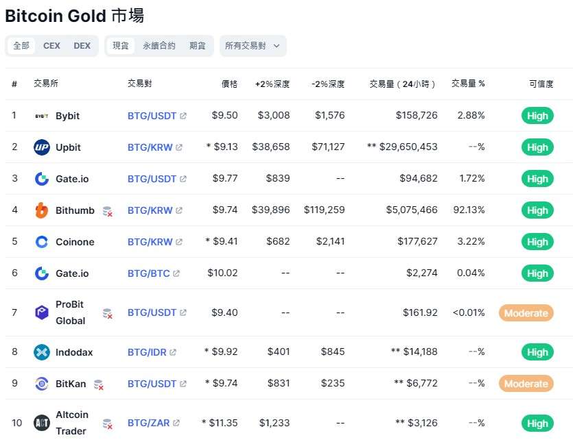Image resolution: width=573 pixels, height=442 pixels.
Task: Click the ProBit Global logo icon
Action: (41, 312)
